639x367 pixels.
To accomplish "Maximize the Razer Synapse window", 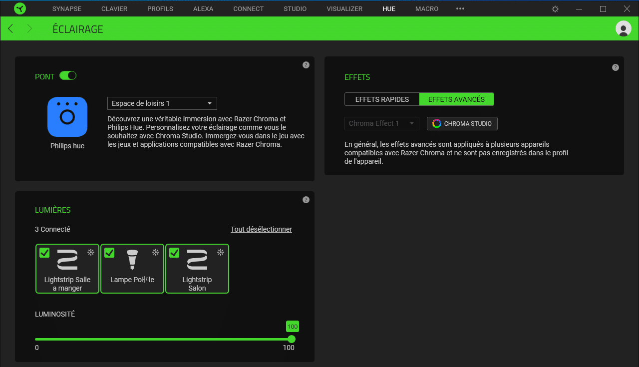I will pyautogui.click(x=603, y=9).
